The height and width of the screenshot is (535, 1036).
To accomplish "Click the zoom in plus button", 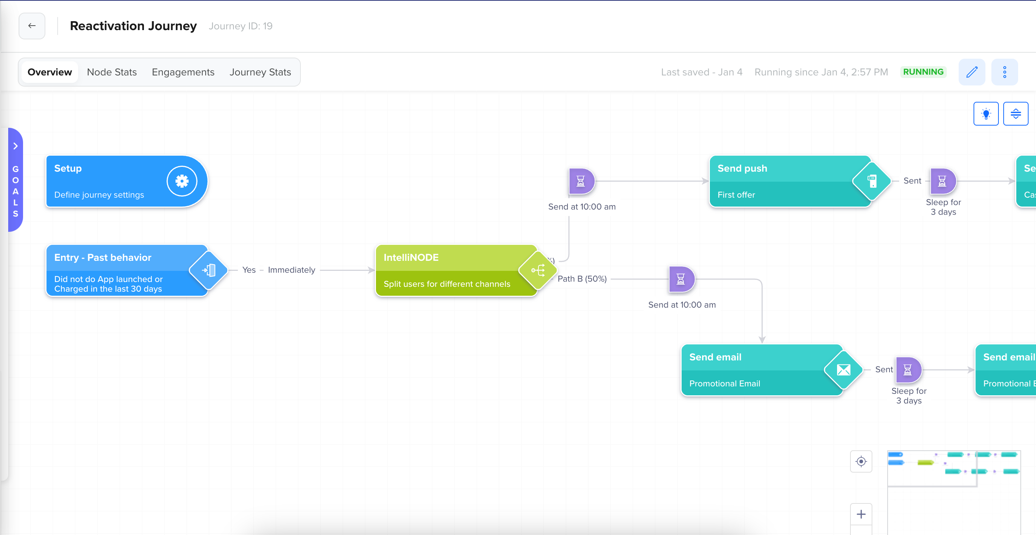I will pos(862,514).
